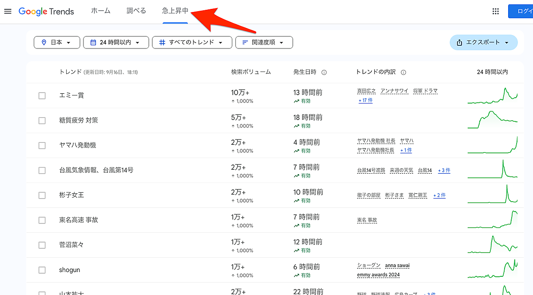Click the trend graph for 糖質疲労 対策
The image size is (533, 295).
(492, 120)
